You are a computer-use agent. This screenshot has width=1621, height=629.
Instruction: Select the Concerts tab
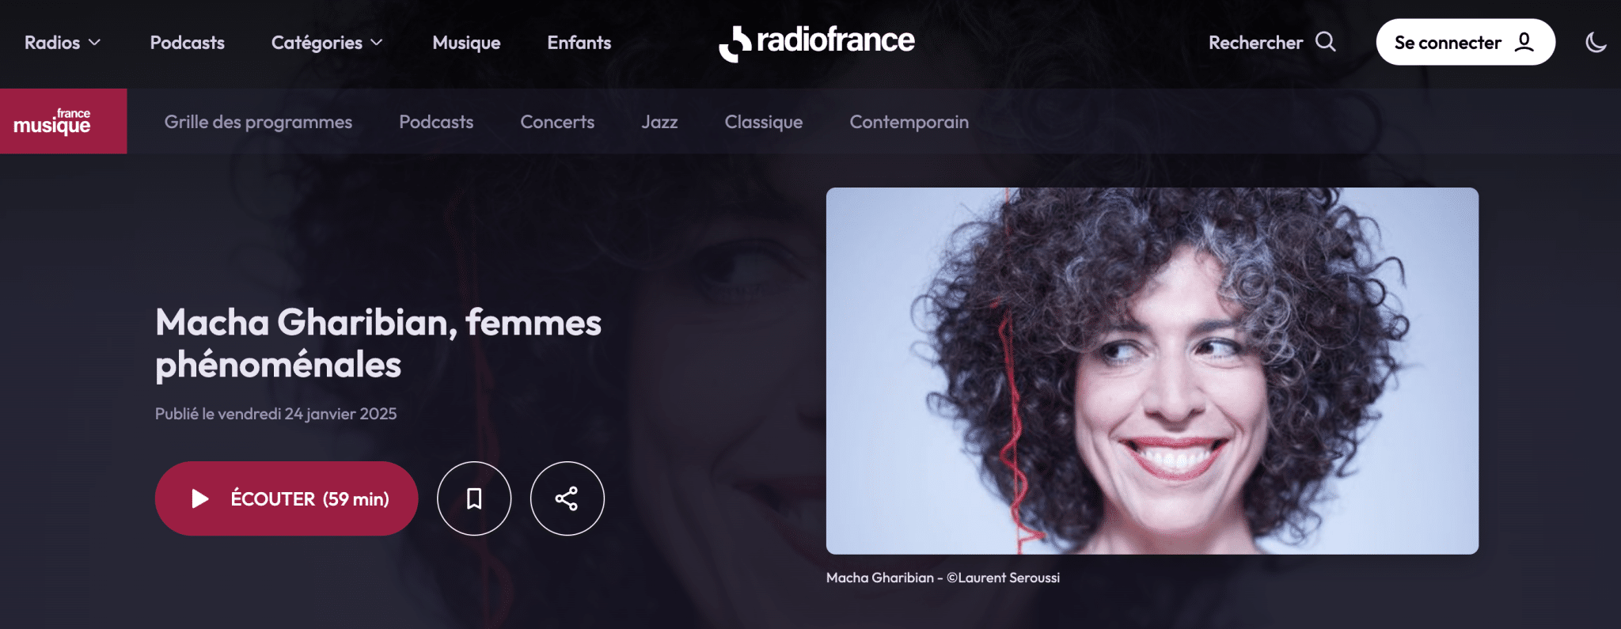[x=557, y=122]
